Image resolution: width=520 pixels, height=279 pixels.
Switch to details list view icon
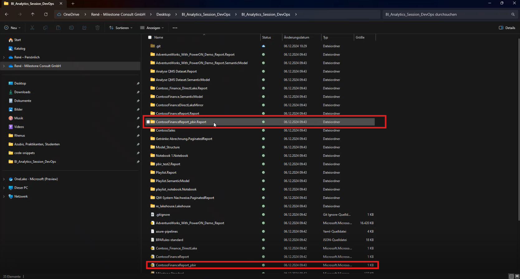[x=511, y=277]
